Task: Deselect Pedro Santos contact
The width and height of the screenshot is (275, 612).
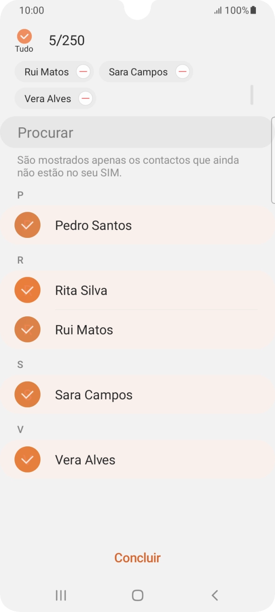Action: [x=27, y=225]
